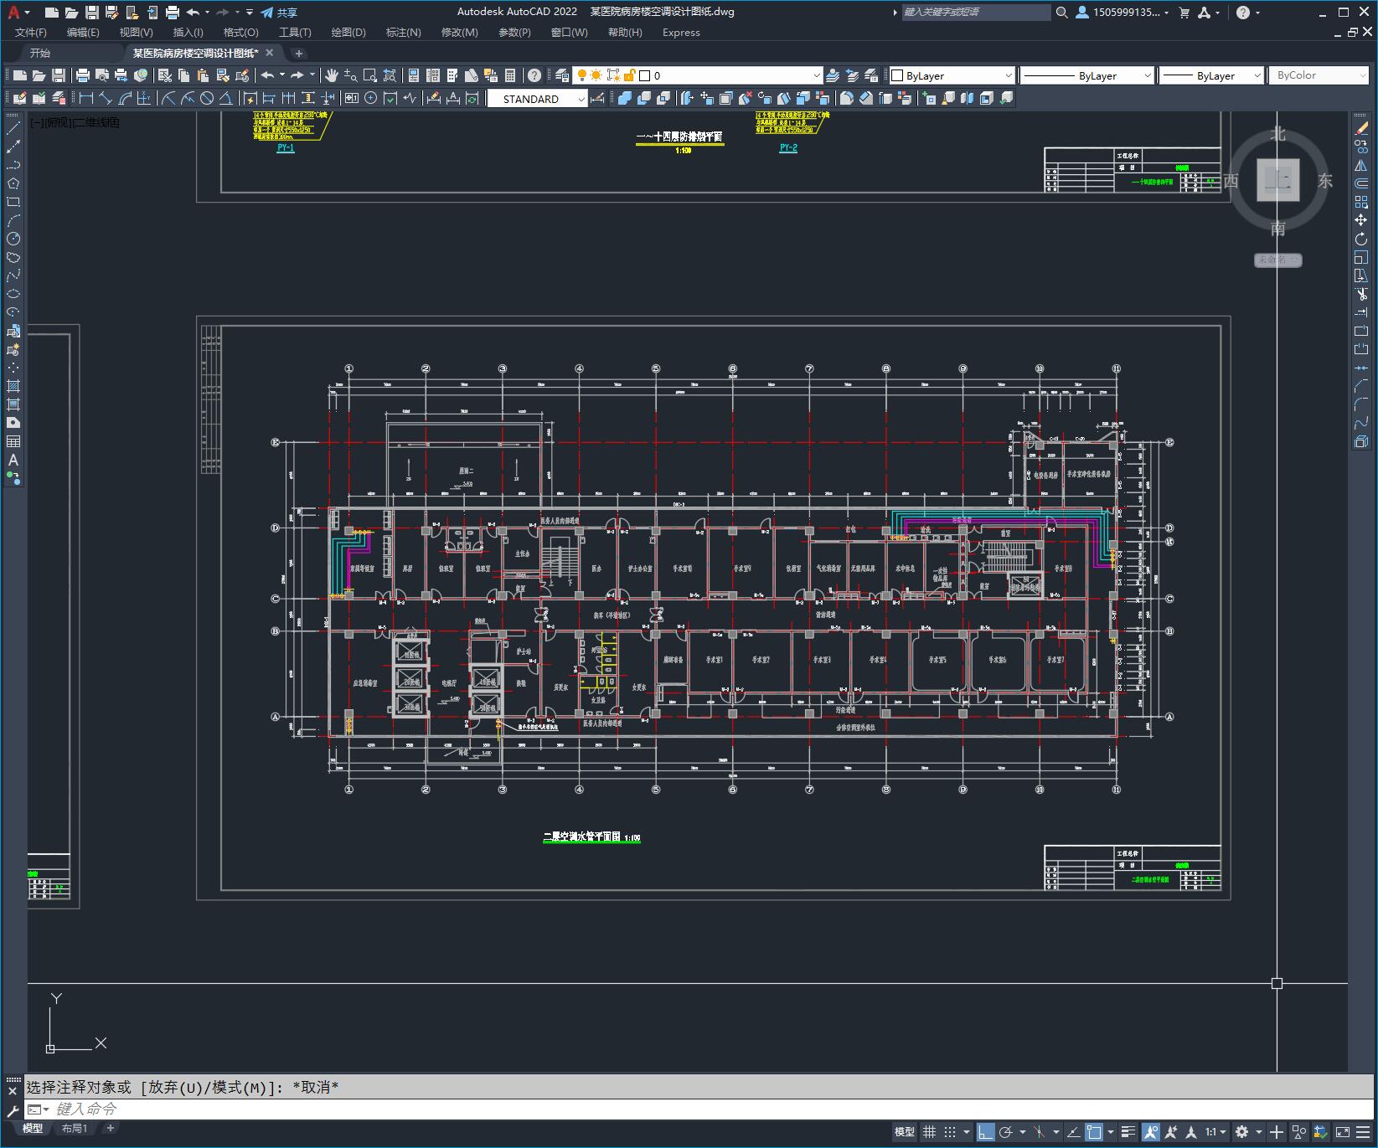The width and height of the screenshot is (1378, 1148).
Task: Toggle Ortho mode in status bar
Action: point(985,1132)
